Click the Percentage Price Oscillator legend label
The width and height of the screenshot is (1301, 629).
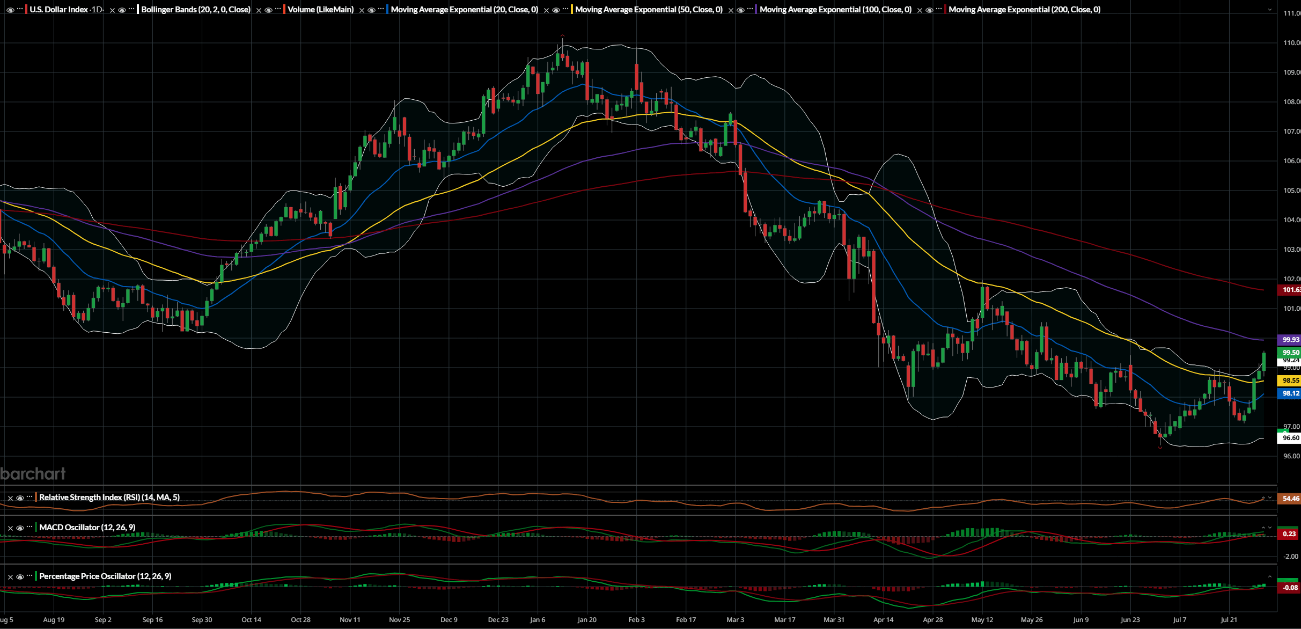tap(105, 576)
